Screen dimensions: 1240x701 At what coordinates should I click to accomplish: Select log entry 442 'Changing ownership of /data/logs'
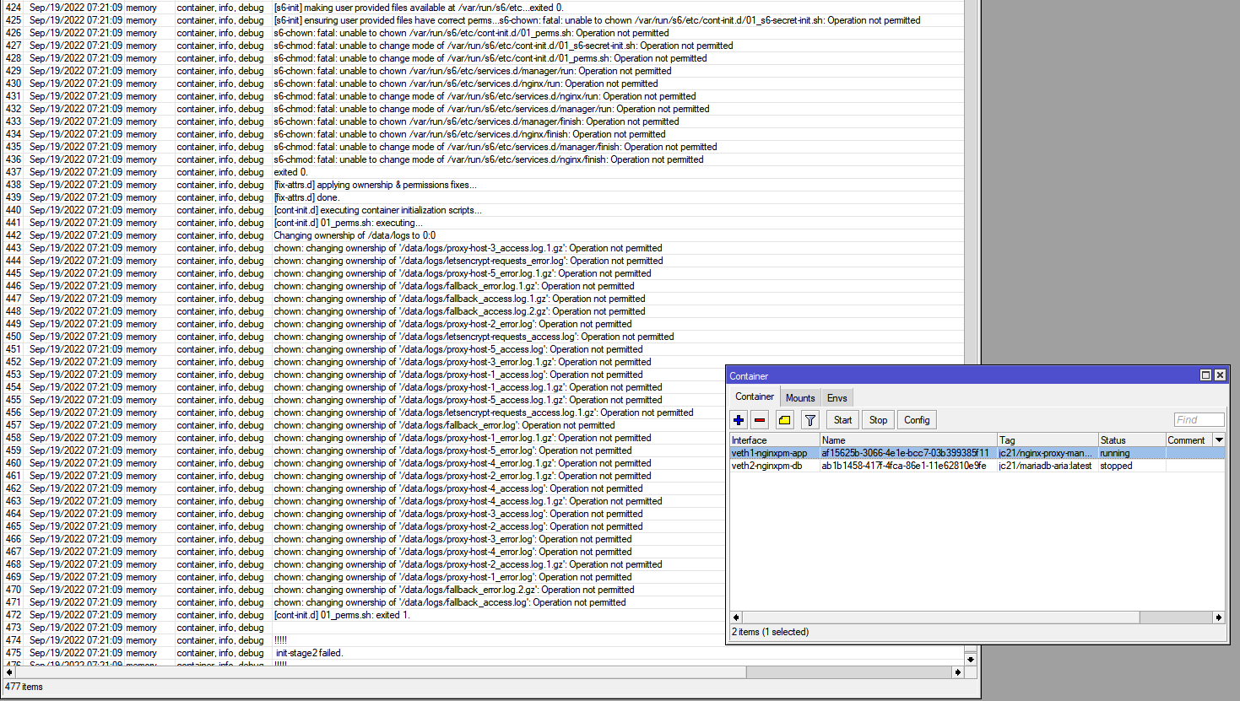(x=482, y=235)
